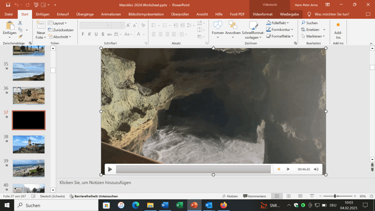This screenshot has height=211, width=375.
Task: Click notes area to add notes
Action: pos(95,183)
